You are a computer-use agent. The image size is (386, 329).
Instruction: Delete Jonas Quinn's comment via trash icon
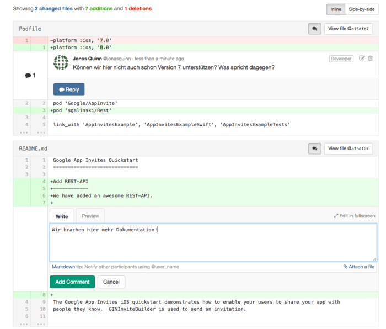click(x=371, y=58)
